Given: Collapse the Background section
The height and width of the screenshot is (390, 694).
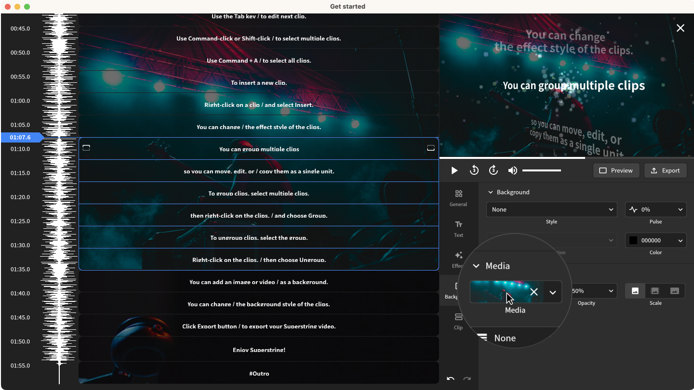Looking at the screenshot, I should pos(491,192).
